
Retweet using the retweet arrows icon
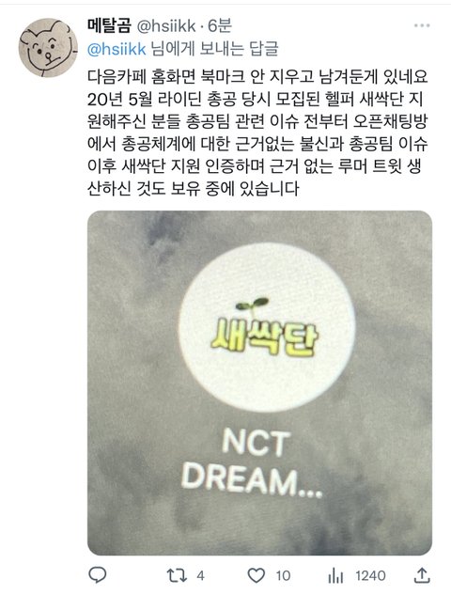click(178, 575)
